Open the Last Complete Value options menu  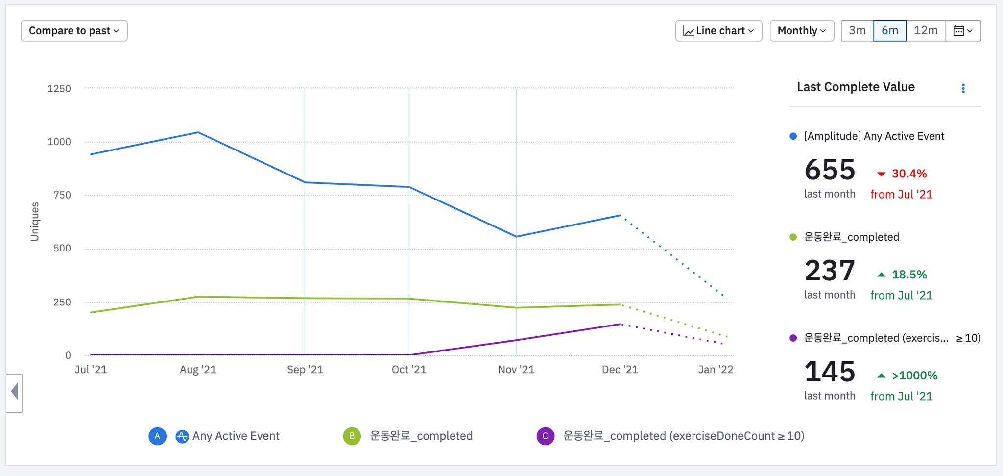point(963,88)
